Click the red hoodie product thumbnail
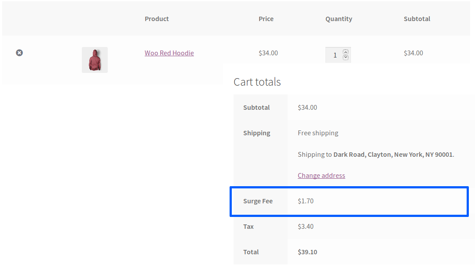 [95, 60]
